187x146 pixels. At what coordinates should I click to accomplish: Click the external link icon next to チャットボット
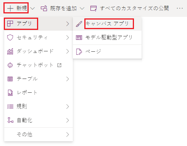[x=59, y=65]
